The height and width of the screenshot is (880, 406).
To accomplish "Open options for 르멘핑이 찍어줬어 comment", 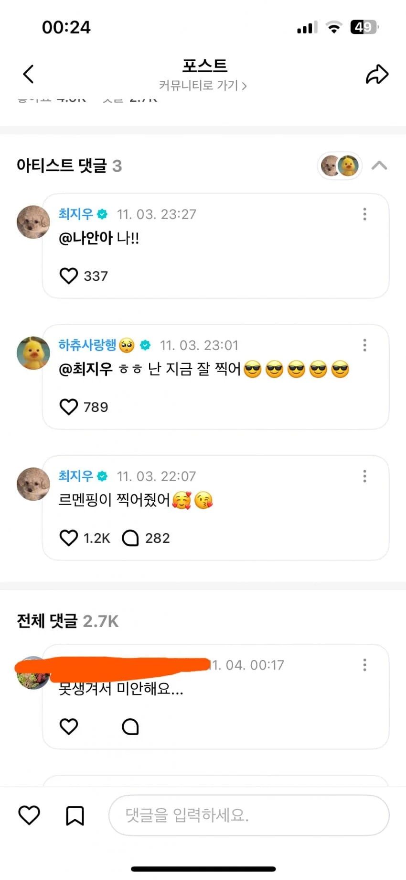I will point(365,476).
